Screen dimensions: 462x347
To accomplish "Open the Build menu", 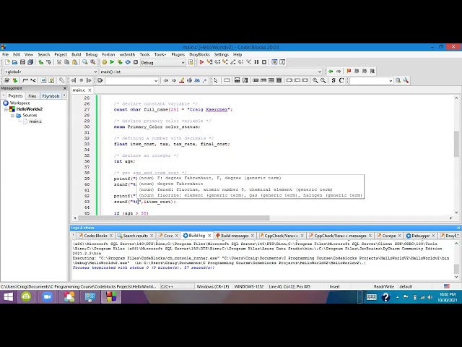I will [76, 55].
